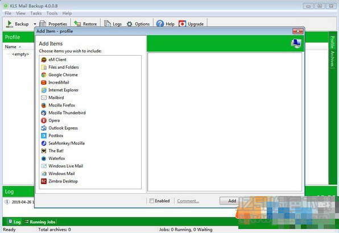
Task: Open the View menu
Action: (20, 14)
